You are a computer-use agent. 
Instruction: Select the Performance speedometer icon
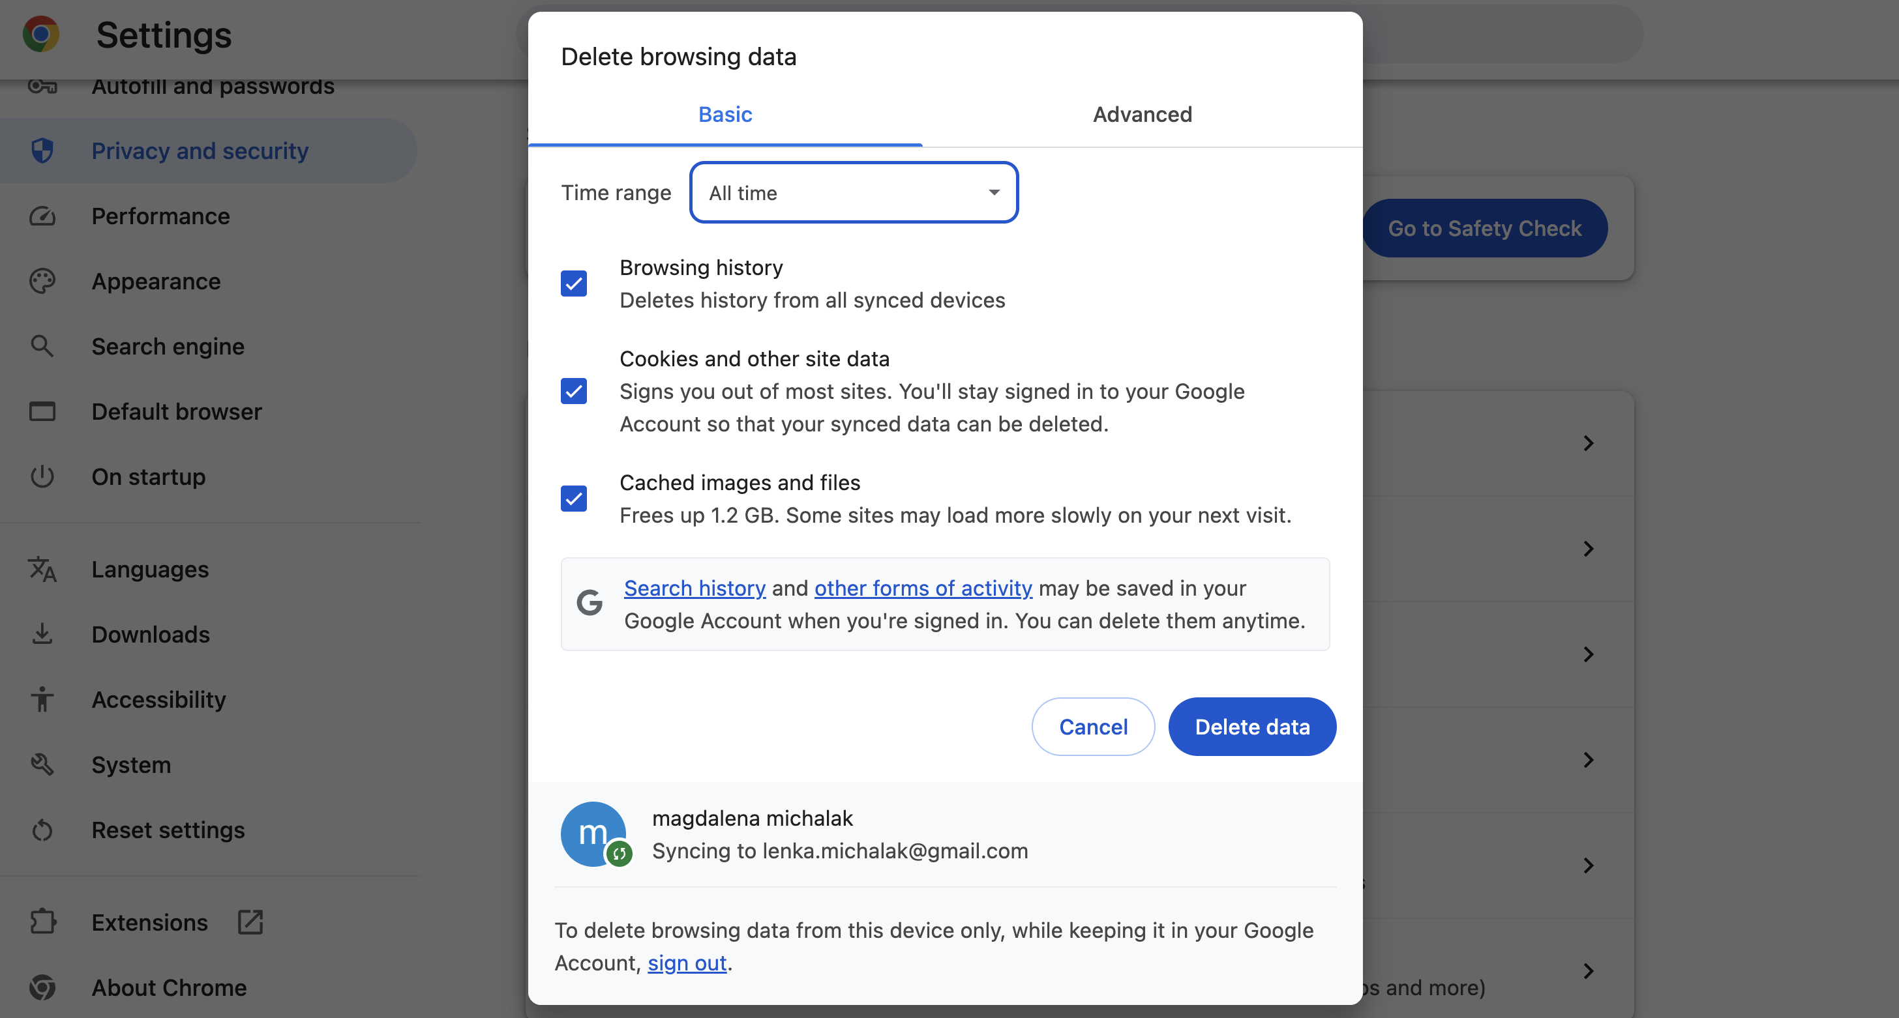[x=42, y=216]
